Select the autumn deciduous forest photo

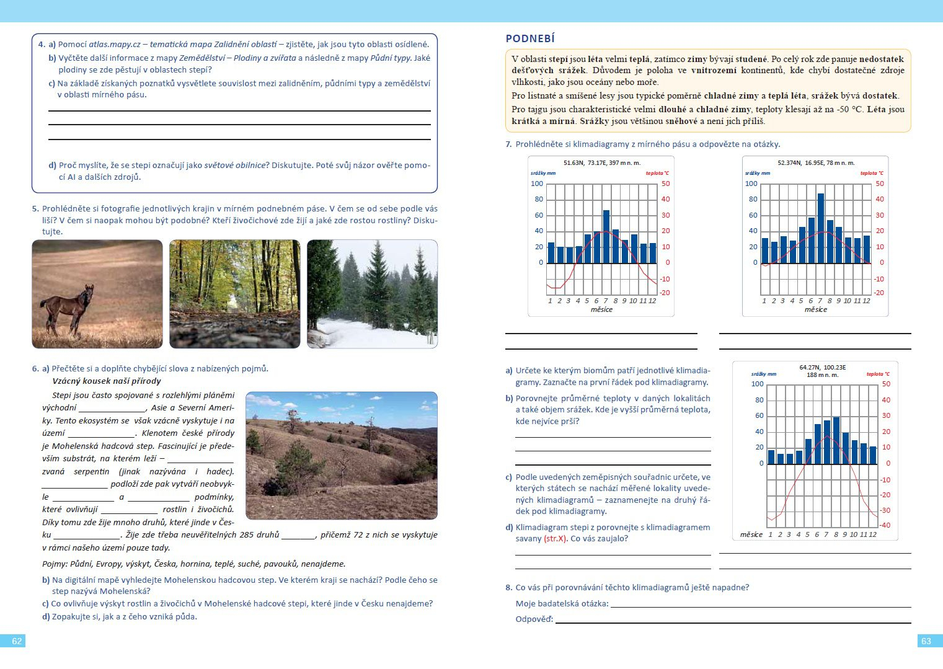pos(234,294)
